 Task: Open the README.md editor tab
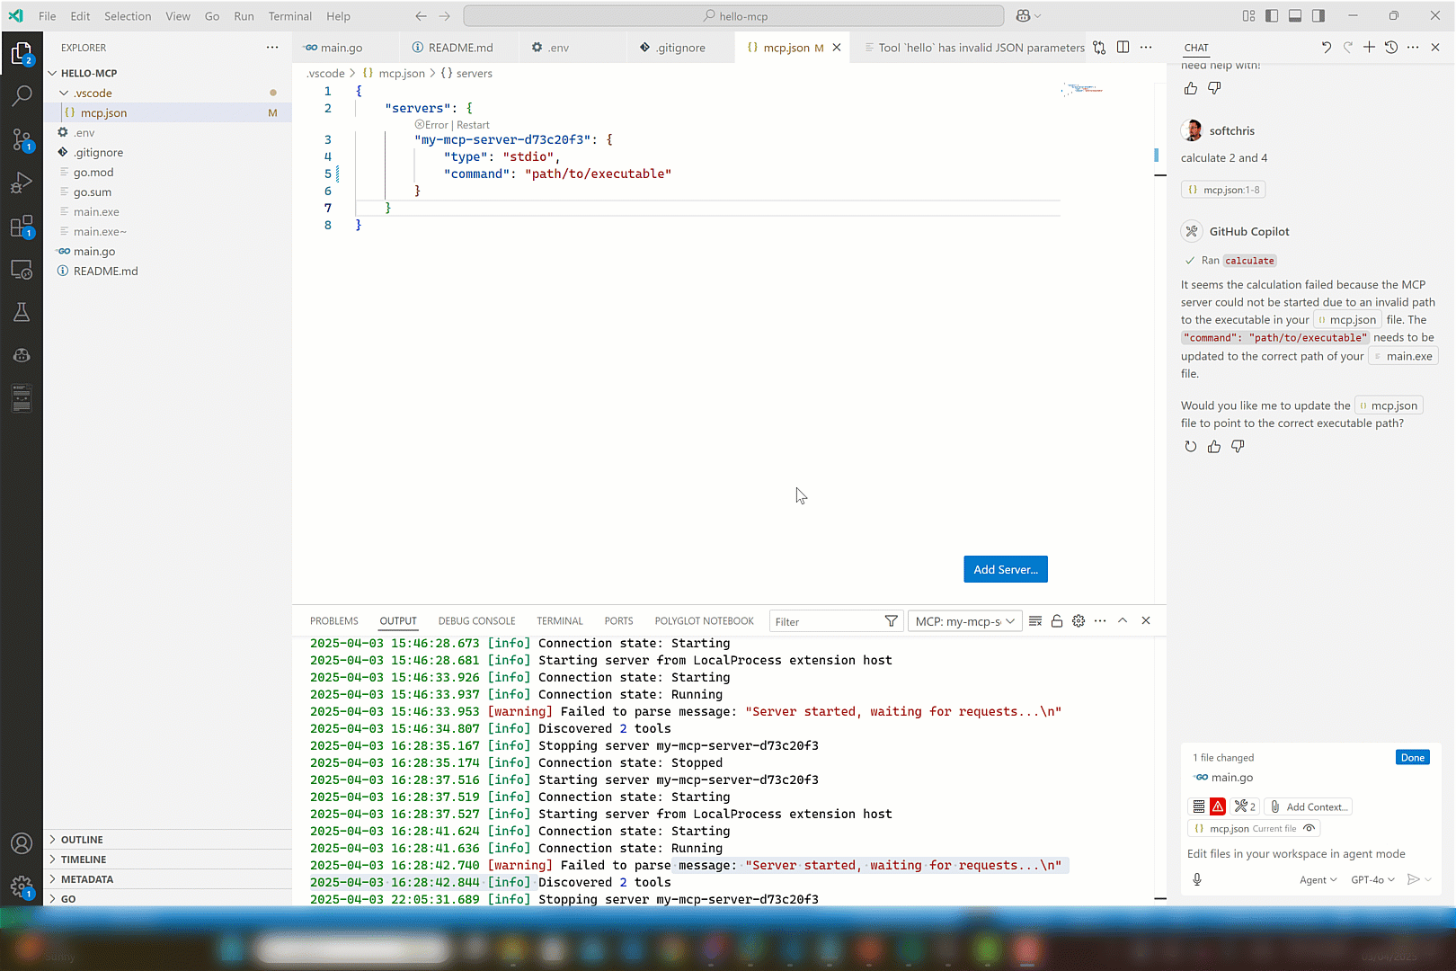[x=459, y=47]
